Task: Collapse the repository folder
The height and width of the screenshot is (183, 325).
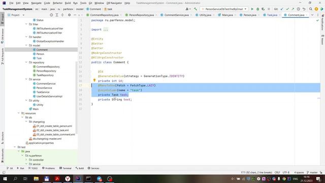Action: [26, 62]
